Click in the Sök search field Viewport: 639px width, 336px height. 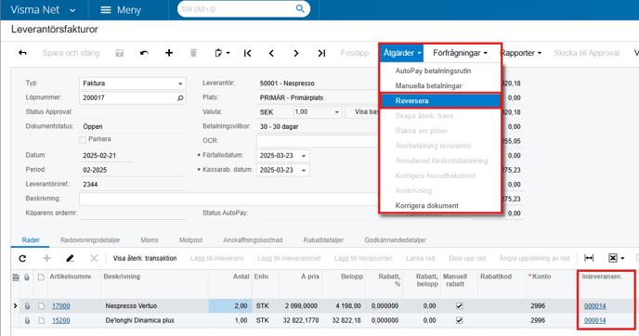[x=236, y=9]
